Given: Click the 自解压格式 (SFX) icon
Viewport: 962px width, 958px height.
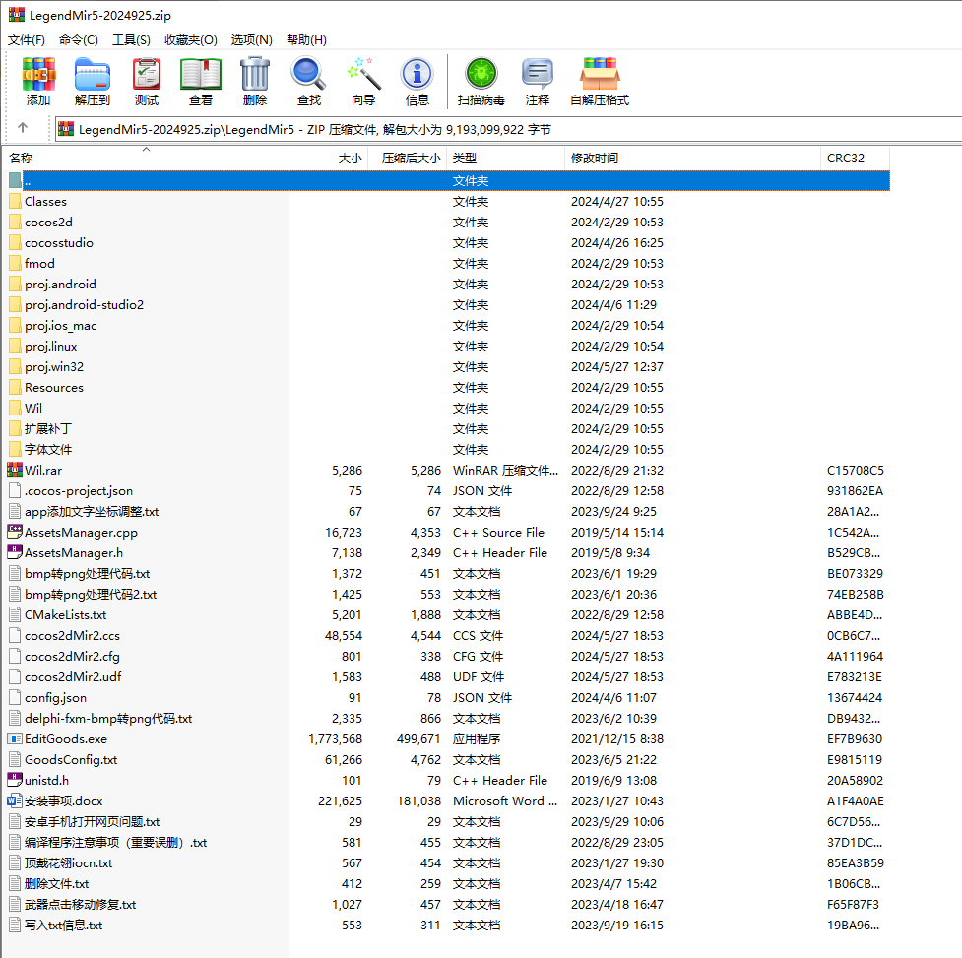Looking at the screenshot, I should pos(600,74).
